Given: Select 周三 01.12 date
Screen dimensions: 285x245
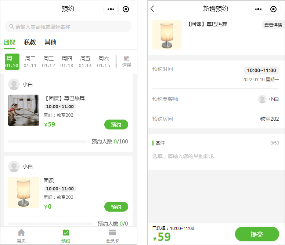Looking at the screenshot, I should click(x=48, y=62).
